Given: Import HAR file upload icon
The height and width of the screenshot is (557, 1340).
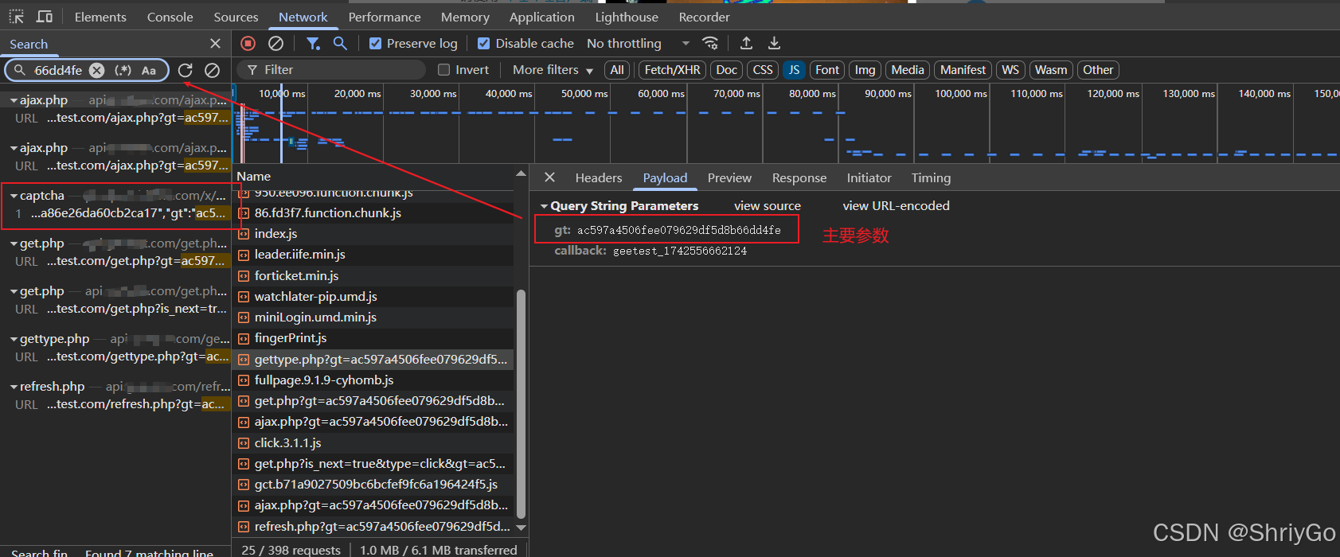Looking at the screenshot, I should (x=746, y=43).
